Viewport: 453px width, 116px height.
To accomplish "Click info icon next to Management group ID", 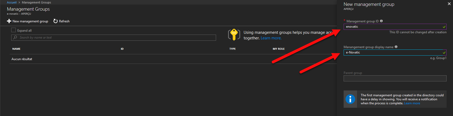I will [381, 21].
